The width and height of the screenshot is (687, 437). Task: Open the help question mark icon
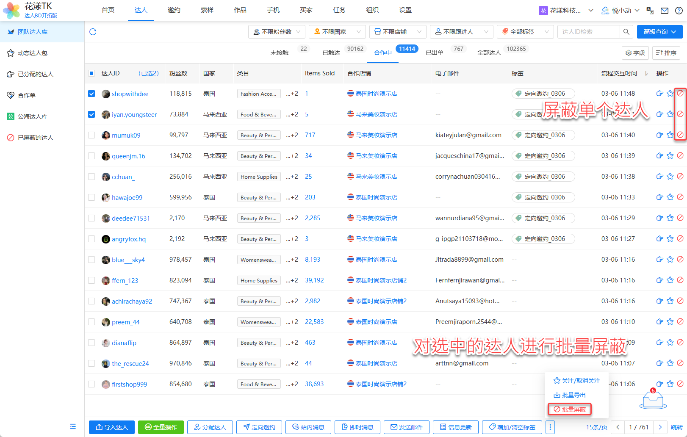coord(678,11)
